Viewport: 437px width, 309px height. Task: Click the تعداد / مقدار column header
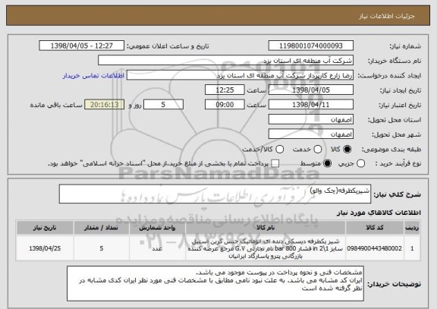[102, 228]
